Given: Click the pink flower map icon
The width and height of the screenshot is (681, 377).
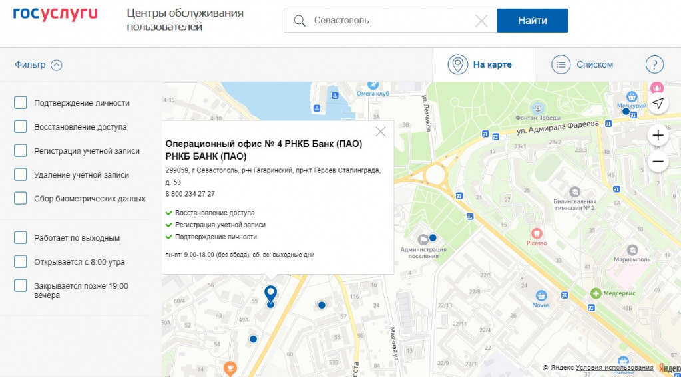Looking at the screenshot, I should [656, 87].
